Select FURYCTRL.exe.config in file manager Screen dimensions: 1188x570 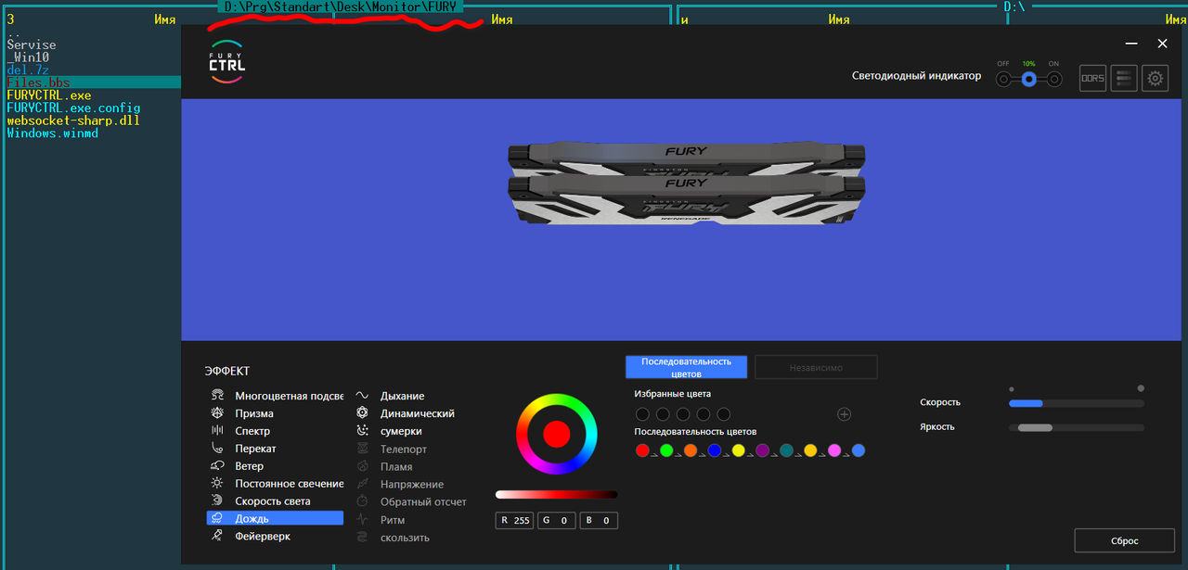[73, 108]
